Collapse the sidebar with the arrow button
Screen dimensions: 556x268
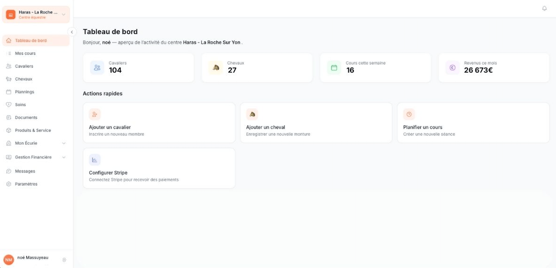point(72,32)
